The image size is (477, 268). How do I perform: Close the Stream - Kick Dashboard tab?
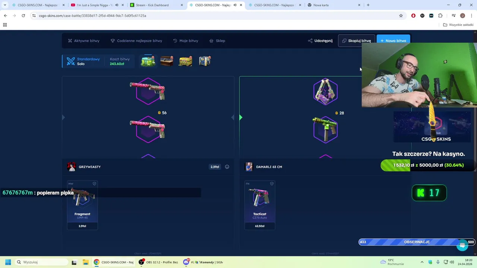pos(182,5)
